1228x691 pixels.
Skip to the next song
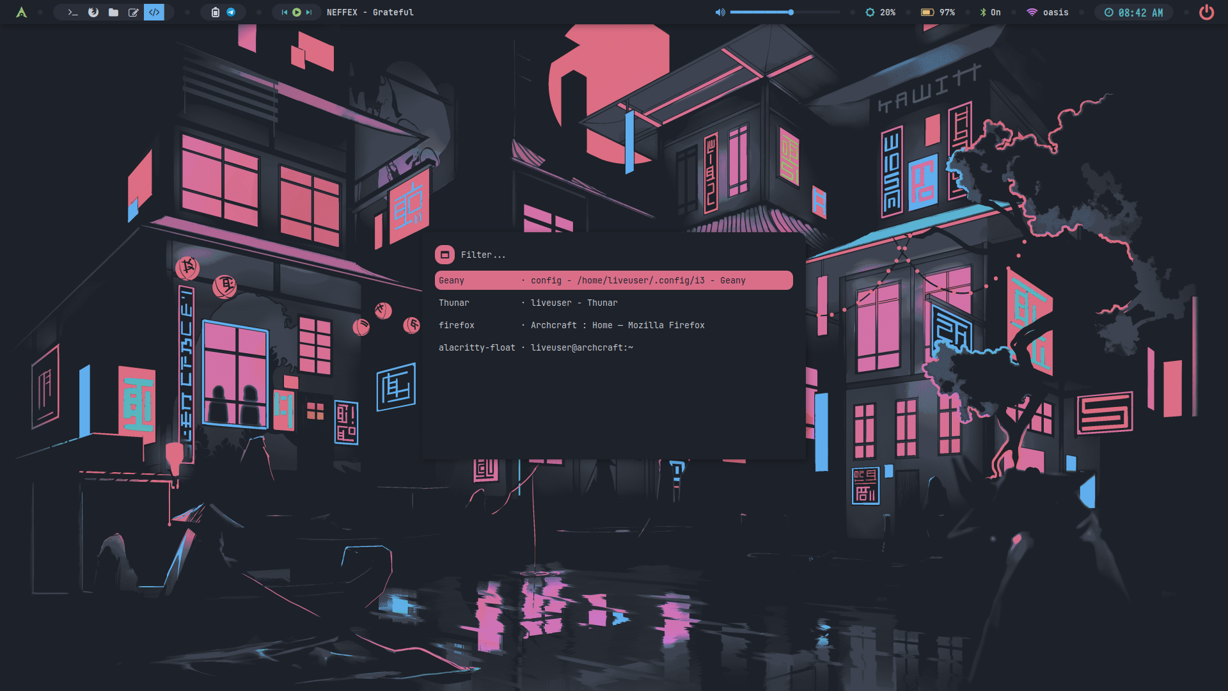pyautogui.click(x=309, y=12)
